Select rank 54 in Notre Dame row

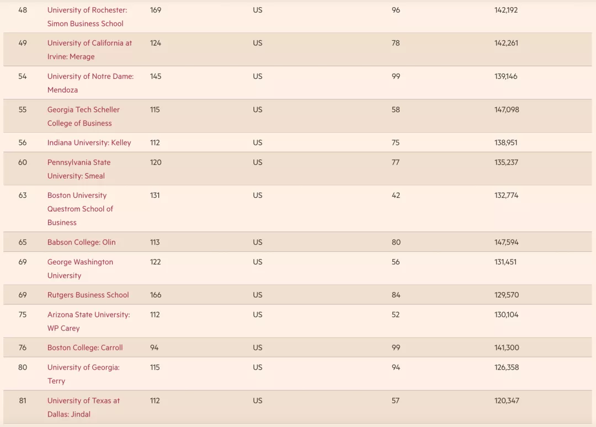[23, 76]
